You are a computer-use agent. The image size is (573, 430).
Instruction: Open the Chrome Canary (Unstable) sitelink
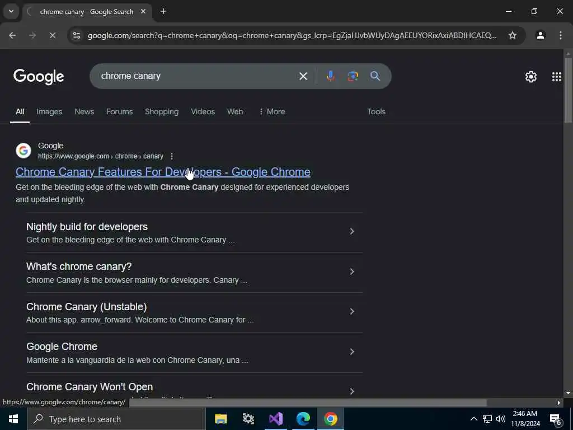coord(87,307)
